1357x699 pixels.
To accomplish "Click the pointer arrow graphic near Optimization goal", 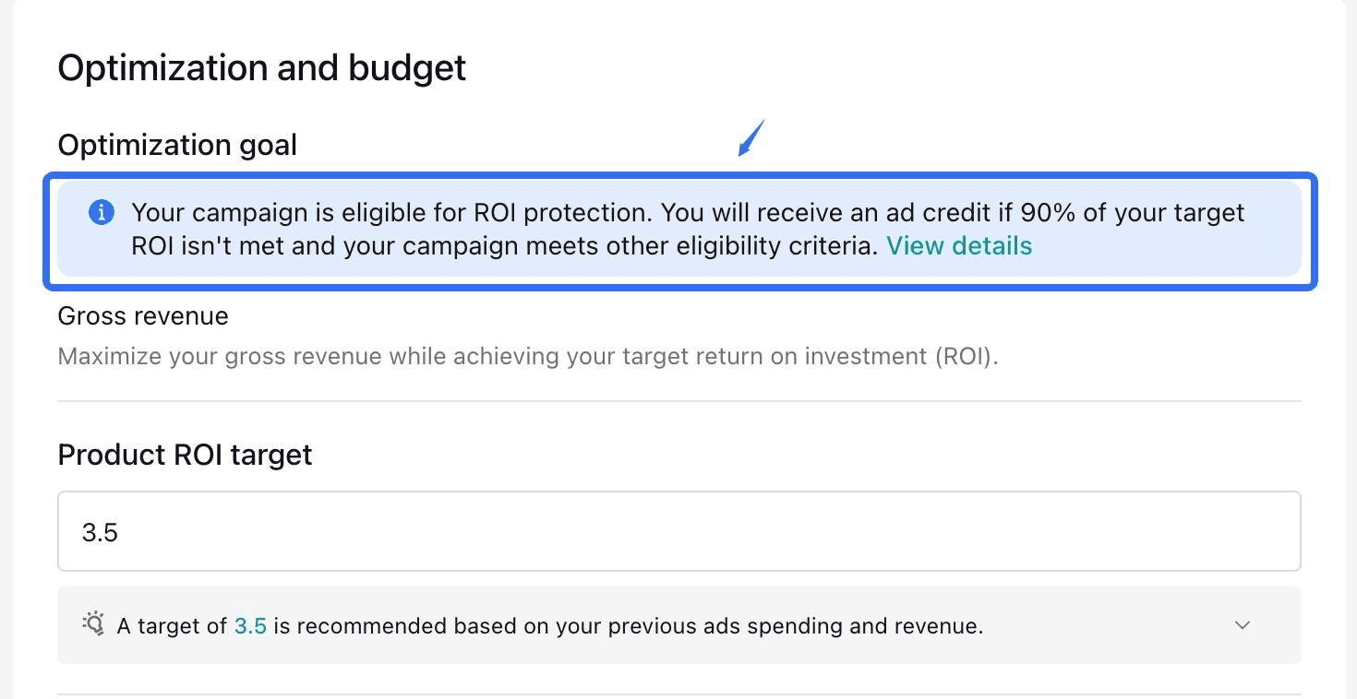I will [x=752, y=136].
